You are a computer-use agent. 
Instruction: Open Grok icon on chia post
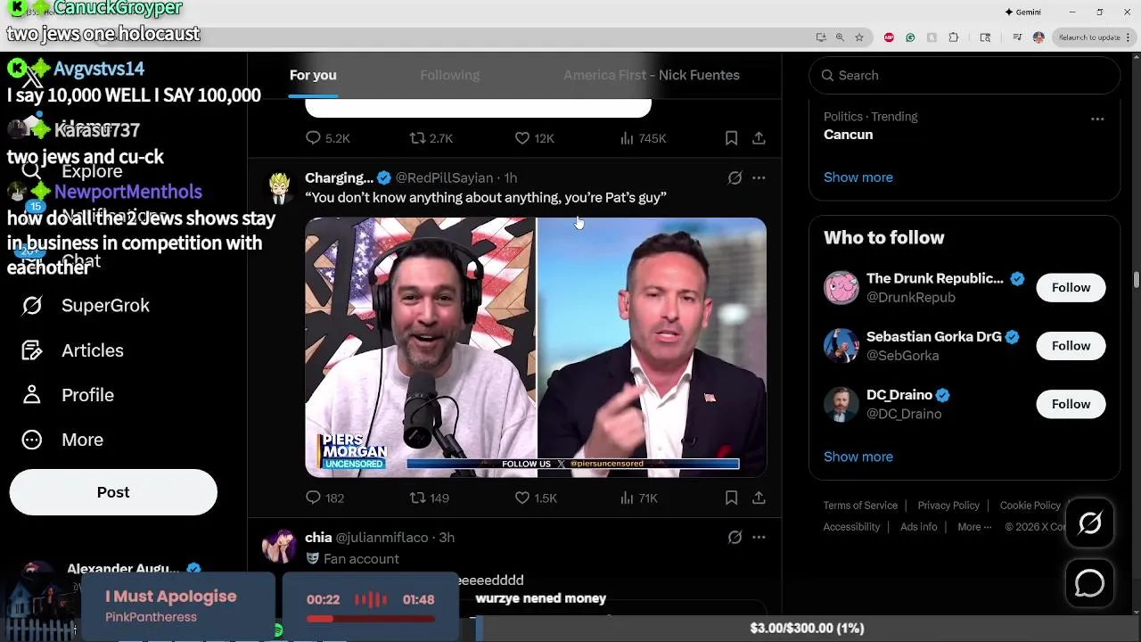tap(735, 538)
